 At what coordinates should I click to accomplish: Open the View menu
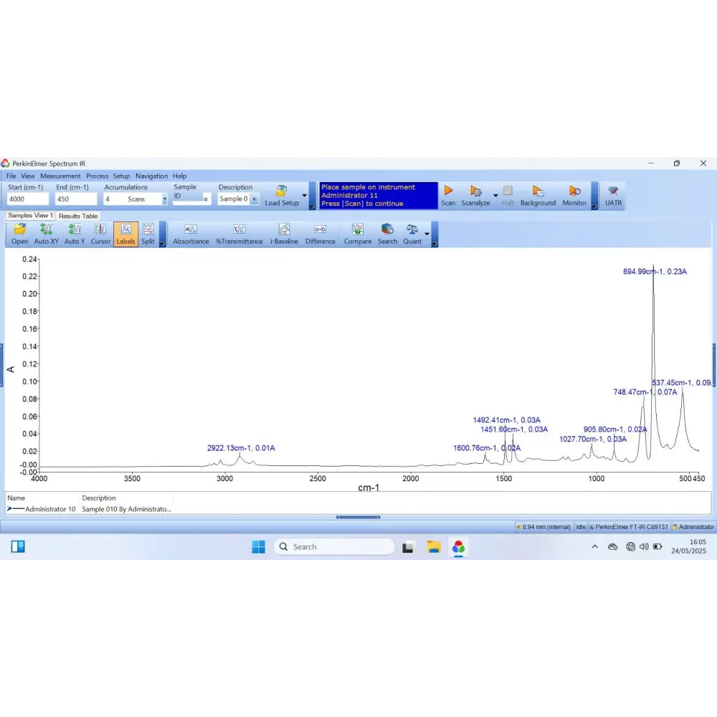(x=27, y=176)
